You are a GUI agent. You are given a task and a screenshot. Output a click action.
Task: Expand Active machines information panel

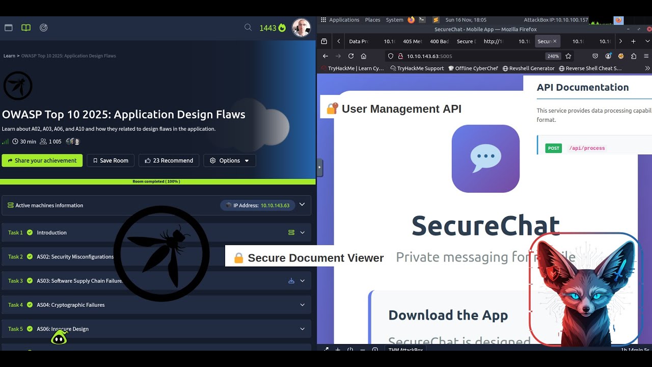pos(302,205)
